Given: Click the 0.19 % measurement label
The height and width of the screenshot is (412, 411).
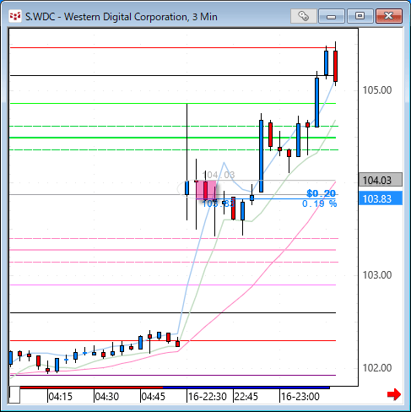Looking at the screenshot, I should point(320,203).
